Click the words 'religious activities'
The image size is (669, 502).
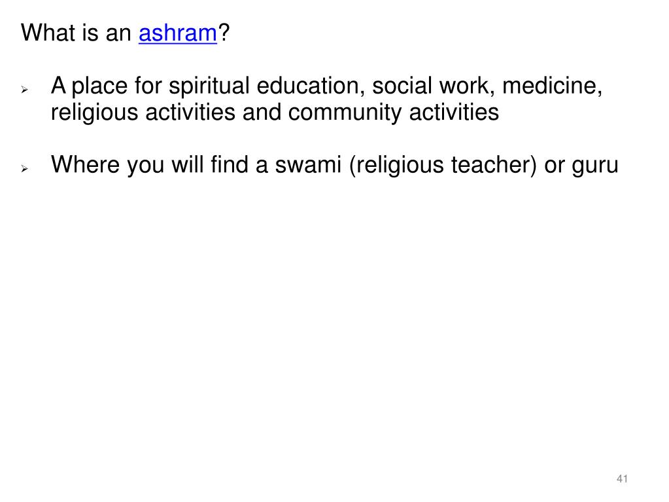pyautogui.click(x=143, y=113)
